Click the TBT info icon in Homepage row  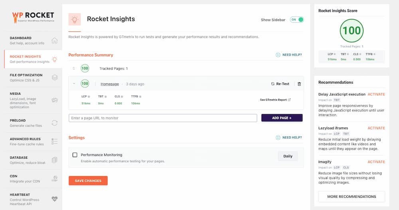pyautogui.click(x=106, y=97)
